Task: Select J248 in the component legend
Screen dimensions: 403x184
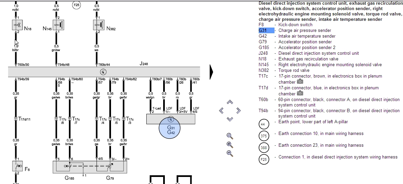Action: [x=263, y=53]
